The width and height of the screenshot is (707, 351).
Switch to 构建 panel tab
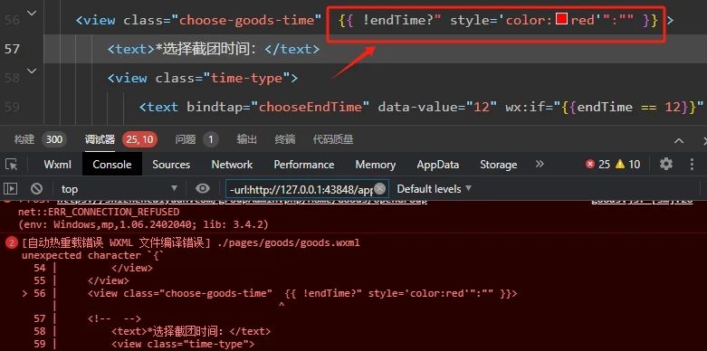24,139
